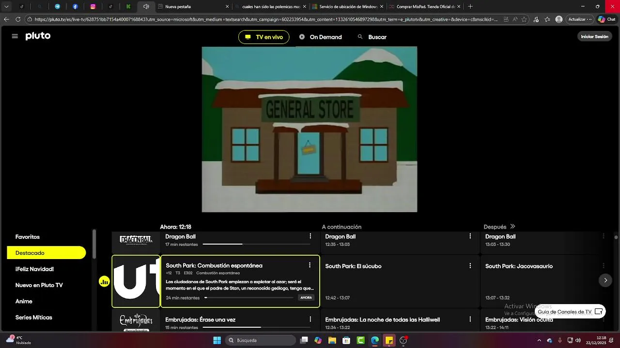Open the tab list dropdown
The height and width of the screenshot is (348, 620).
[x=6, y=7]
